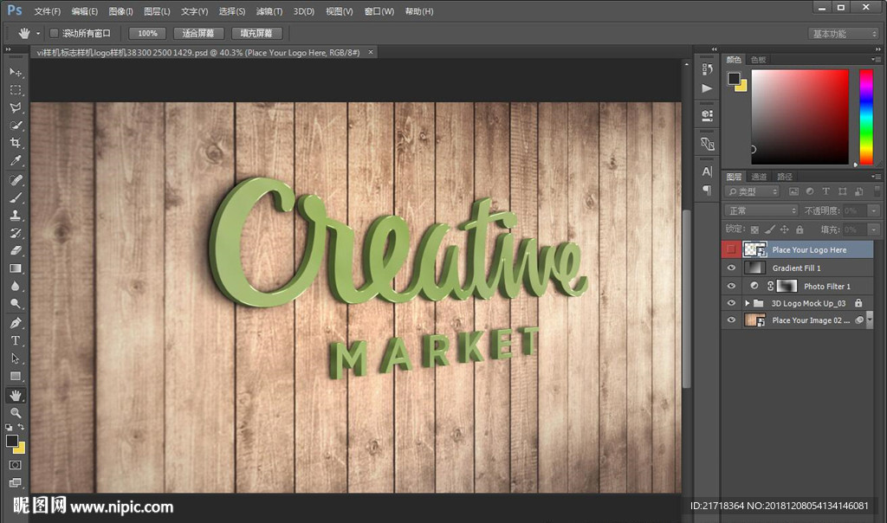Open the History panel icon
This screenshot has height=523, width=887.
pos(707,69)
